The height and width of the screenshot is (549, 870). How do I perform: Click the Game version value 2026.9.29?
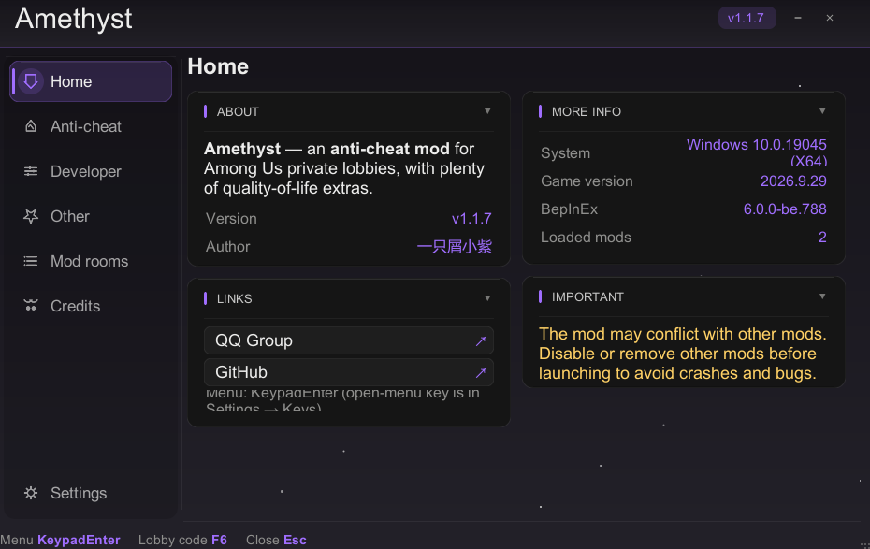[793, 181]
